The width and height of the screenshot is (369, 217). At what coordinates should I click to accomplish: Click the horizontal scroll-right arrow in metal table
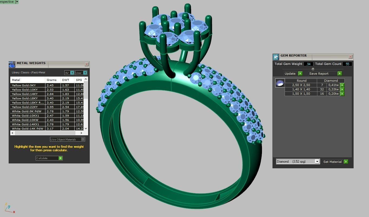click(x=81, y=133)
